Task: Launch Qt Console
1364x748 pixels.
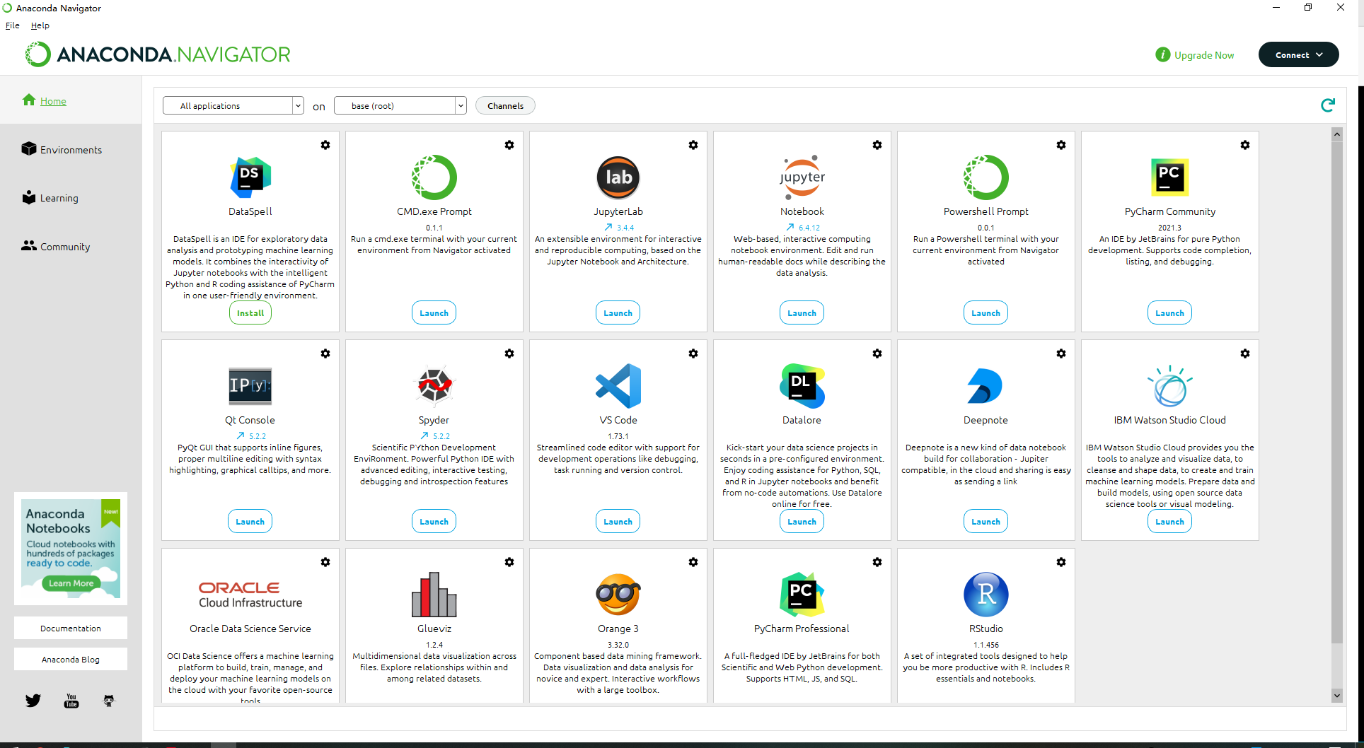Action: tap(250, 521)
